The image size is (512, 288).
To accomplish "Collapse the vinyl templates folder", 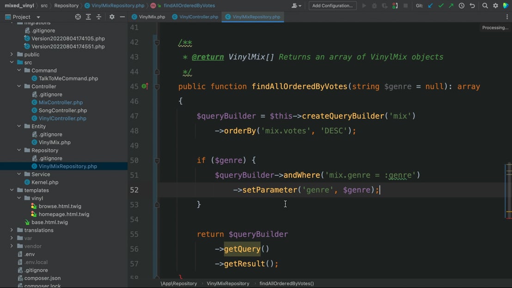I will pos(19,198).
